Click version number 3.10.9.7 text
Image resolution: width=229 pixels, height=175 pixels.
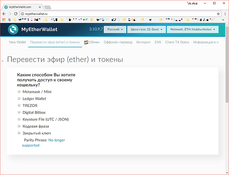tap(96, 29)
